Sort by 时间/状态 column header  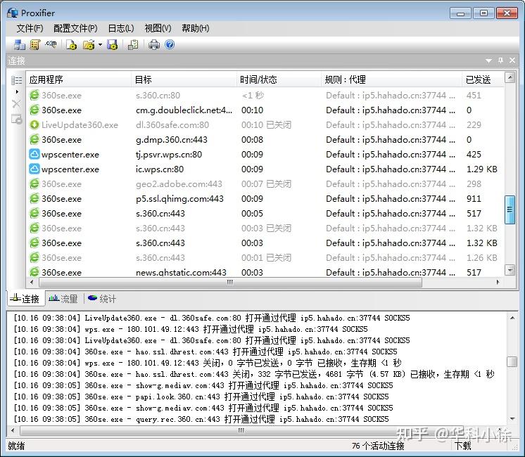point(279,79)
